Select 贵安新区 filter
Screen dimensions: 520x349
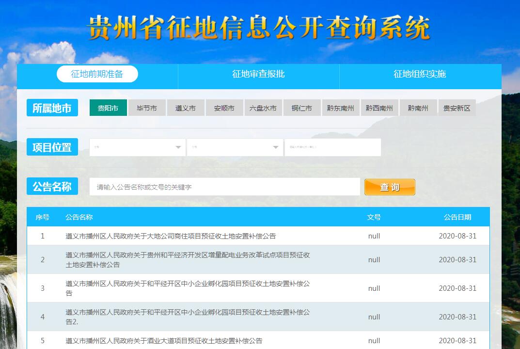pos(457,108)
